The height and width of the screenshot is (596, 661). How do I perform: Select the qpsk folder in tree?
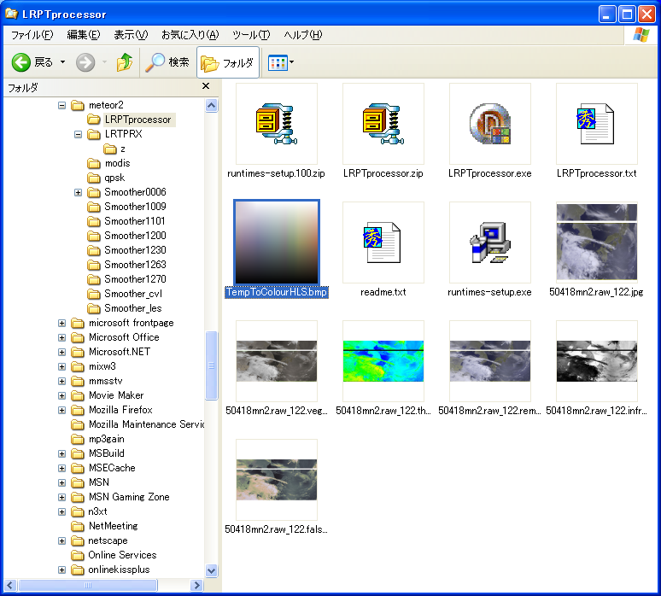(x=114, y=178)
